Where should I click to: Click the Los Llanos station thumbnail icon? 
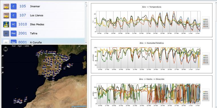pos(6,16)
